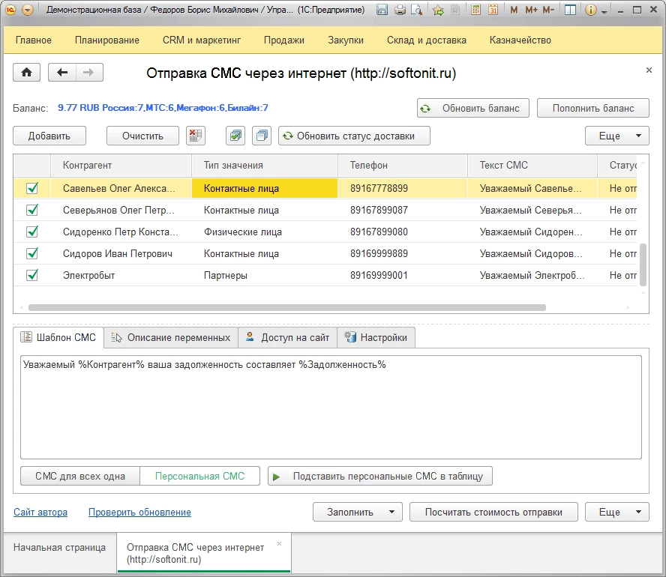Image resolution: width=666 pixels, height=577 pixels.
Task: Open the calculator icon in title bar
Action: click(476, 10)
